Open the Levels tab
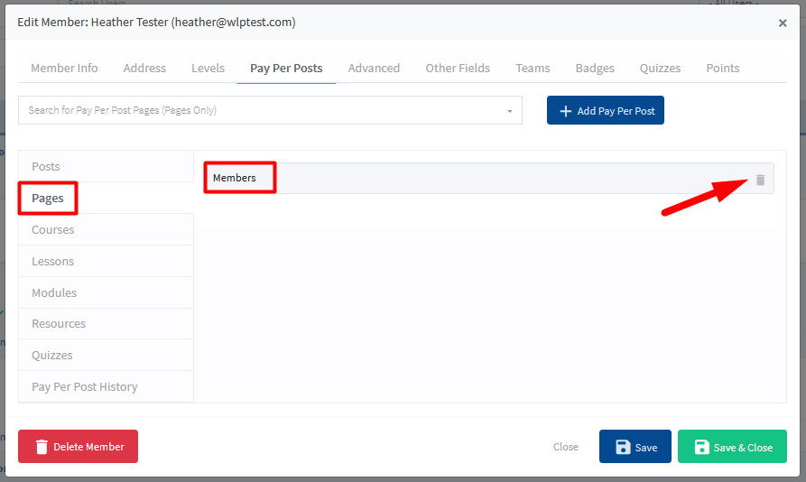 pyautogui.click(x=208, y=69)
